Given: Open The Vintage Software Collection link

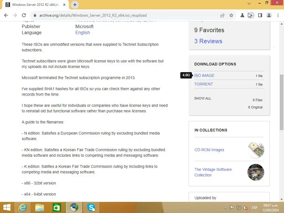Looking at the screenshot, I should (x=213, y=172).
